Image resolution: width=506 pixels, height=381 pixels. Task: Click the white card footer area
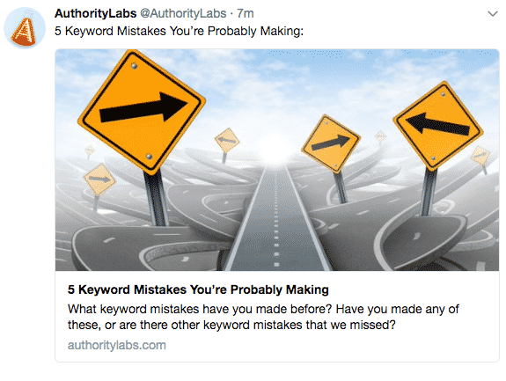pyautogui.click(x=277, y=317)
